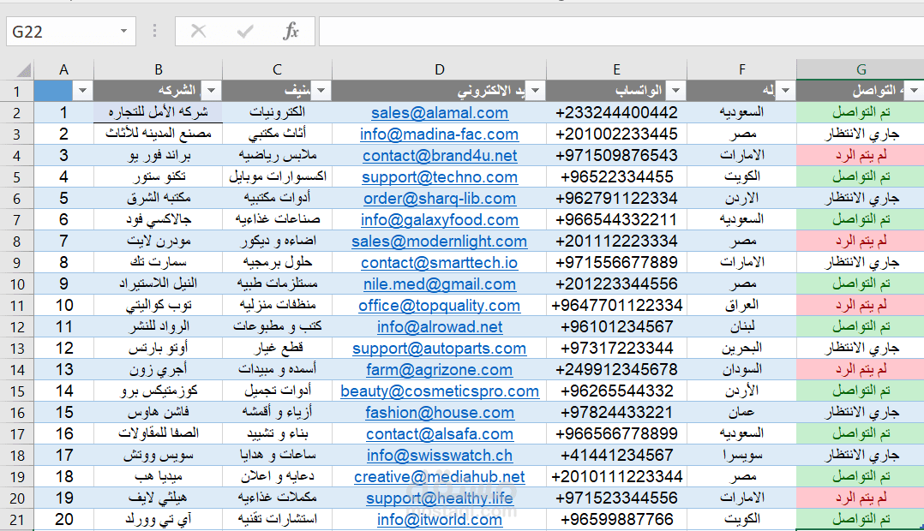Select country cell سويسرا
Screen dimensions: 924x531
click(741, 456)
